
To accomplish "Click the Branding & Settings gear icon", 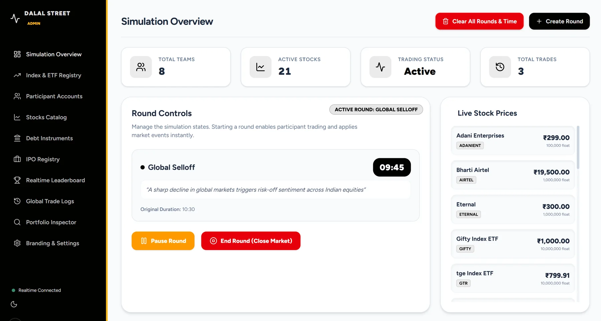I will point(17,243).
